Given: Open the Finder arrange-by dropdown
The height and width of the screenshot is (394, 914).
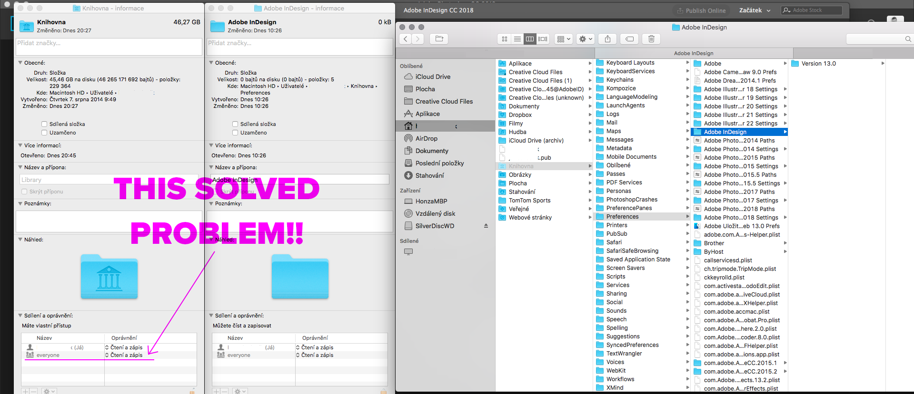Looking at the screenshot, I should pos(564,39).
